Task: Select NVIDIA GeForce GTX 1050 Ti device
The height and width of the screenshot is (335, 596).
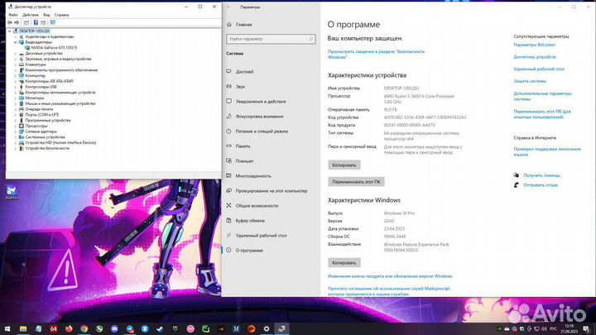Action: (x=54, y=48)
